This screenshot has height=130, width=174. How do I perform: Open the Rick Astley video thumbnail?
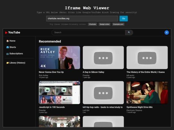60,57
